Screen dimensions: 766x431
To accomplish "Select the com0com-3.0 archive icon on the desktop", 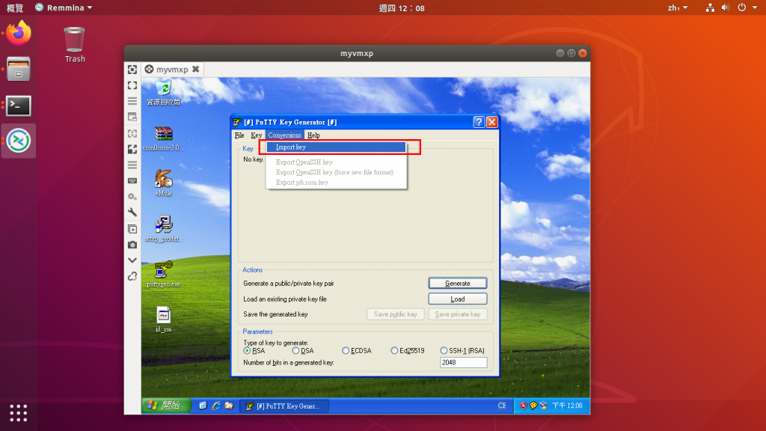I will click(164, 138).
